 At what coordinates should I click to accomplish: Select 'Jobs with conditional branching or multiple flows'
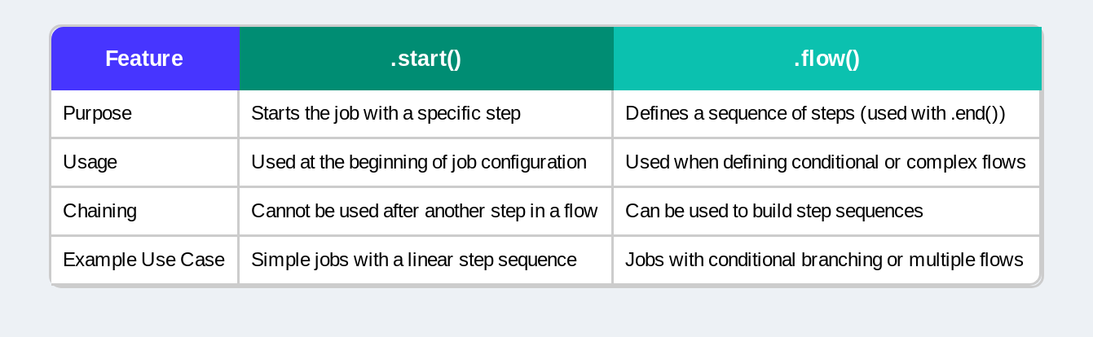pos(824,260)
